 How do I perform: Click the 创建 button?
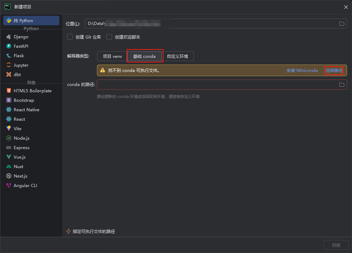click(336, 245)
